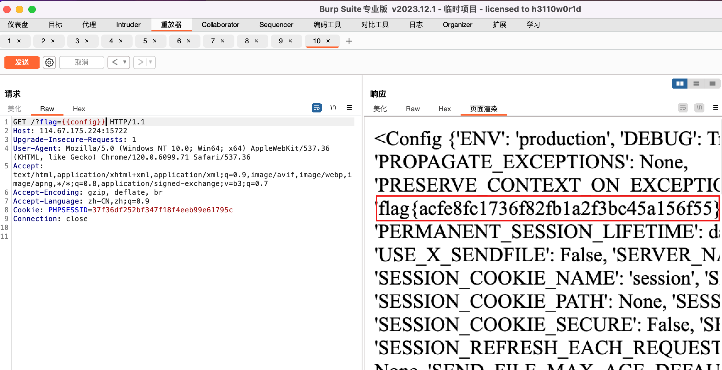Switch to the 页面渲染 render tab
722x370 pixels.
(x=483, y=109)
